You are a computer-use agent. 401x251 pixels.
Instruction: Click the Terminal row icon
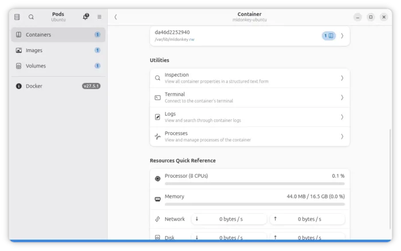tap(158, 98)
